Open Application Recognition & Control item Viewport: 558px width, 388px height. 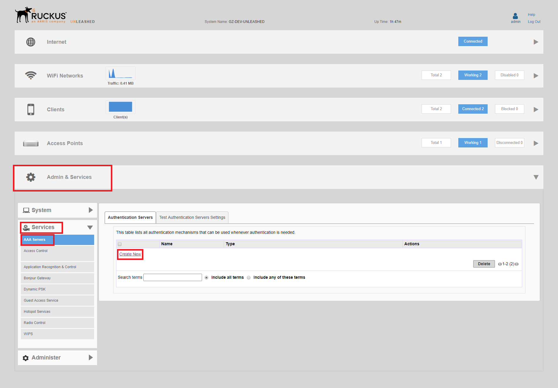tap(57, 267)
